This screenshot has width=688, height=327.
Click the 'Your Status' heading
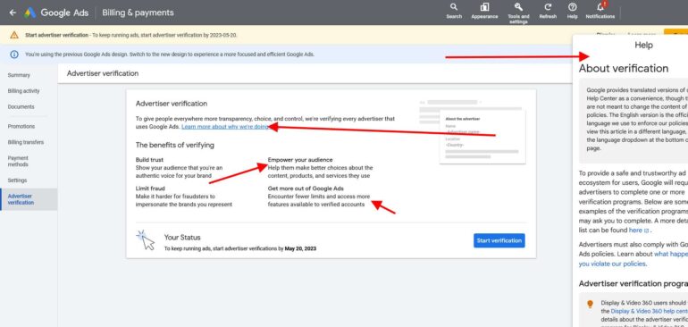182,238
